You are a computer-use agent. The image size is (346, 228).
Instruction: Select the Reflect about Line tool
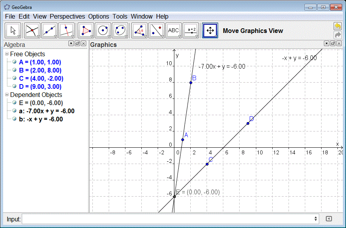156,30
